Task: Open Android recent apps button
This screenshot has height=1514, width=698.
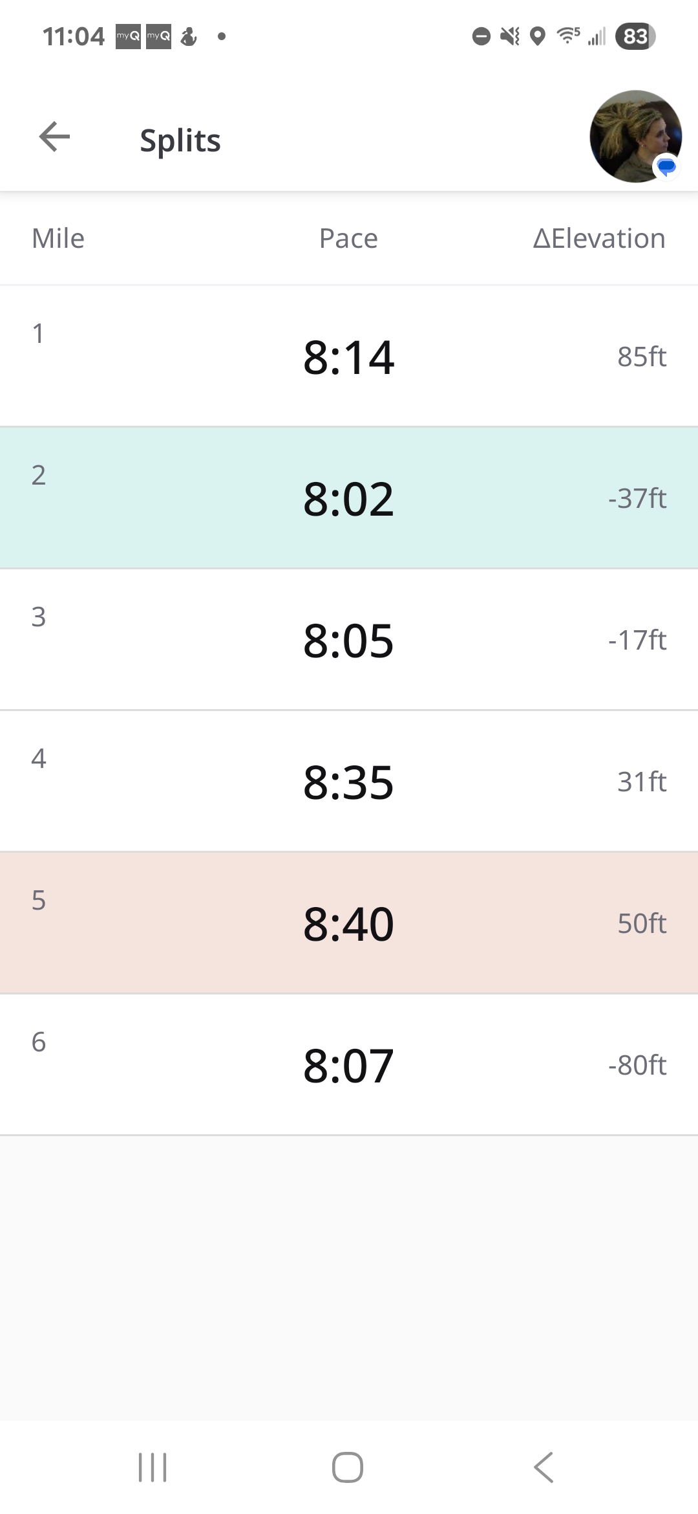Action: [153, 1467]
